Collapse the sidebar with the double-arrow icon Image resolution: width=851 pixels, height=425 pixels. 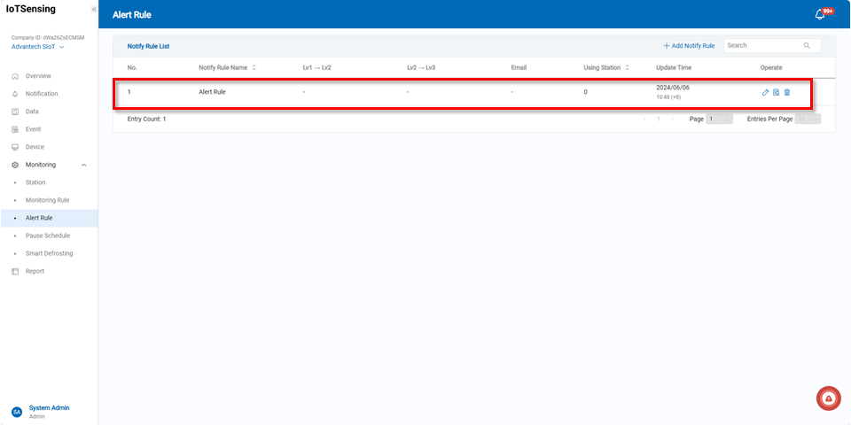point(93,9)
